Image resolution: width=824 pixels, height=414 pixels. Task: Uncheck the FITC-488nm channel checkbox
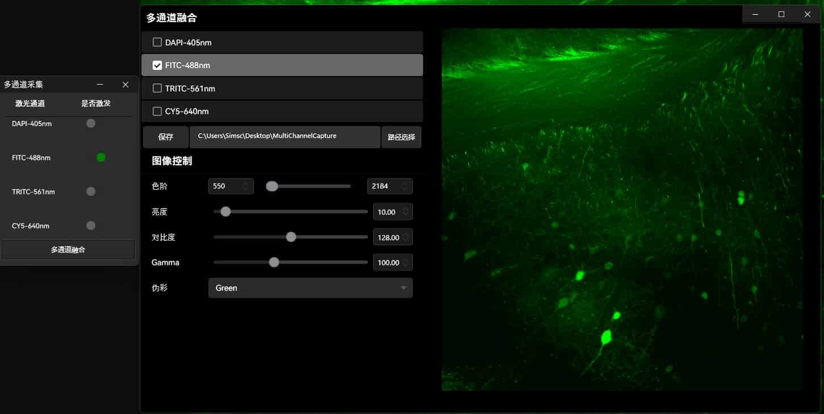pyautogui.click(x=157, y=65)
